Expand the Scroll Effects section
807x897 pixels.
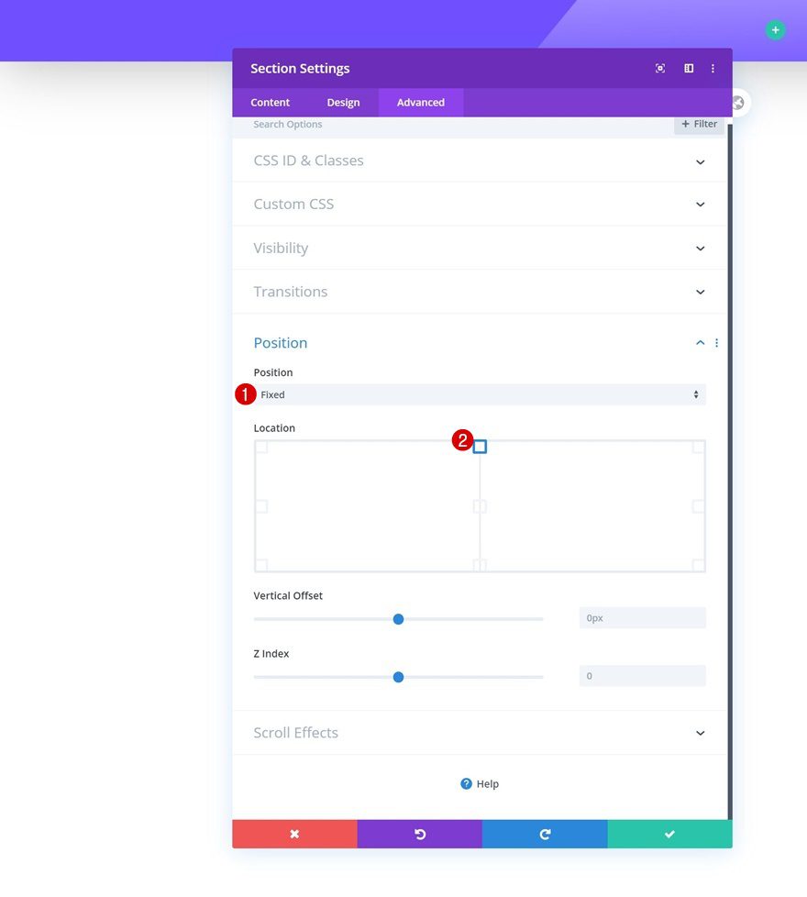[480, 733]
